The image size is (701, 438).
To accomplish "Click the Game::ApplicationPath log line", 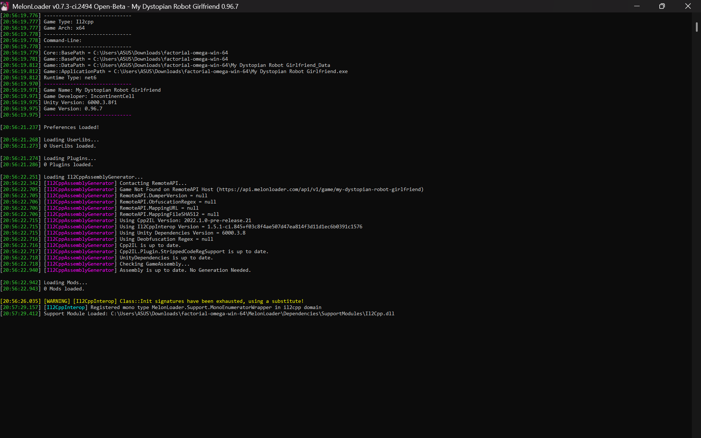I will pyautogui.click(x=174, y=71).
